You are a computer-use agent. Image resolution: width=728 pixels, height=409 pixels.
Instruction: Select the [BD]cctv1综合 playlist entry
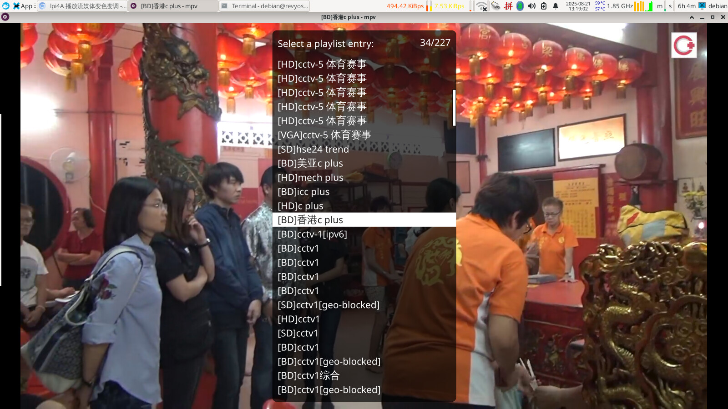pyautogui.click(x=308, y=375)
